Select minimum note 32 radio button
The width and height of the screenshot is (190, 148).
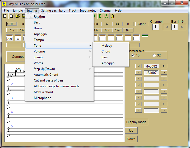click(x=154, y=55)
